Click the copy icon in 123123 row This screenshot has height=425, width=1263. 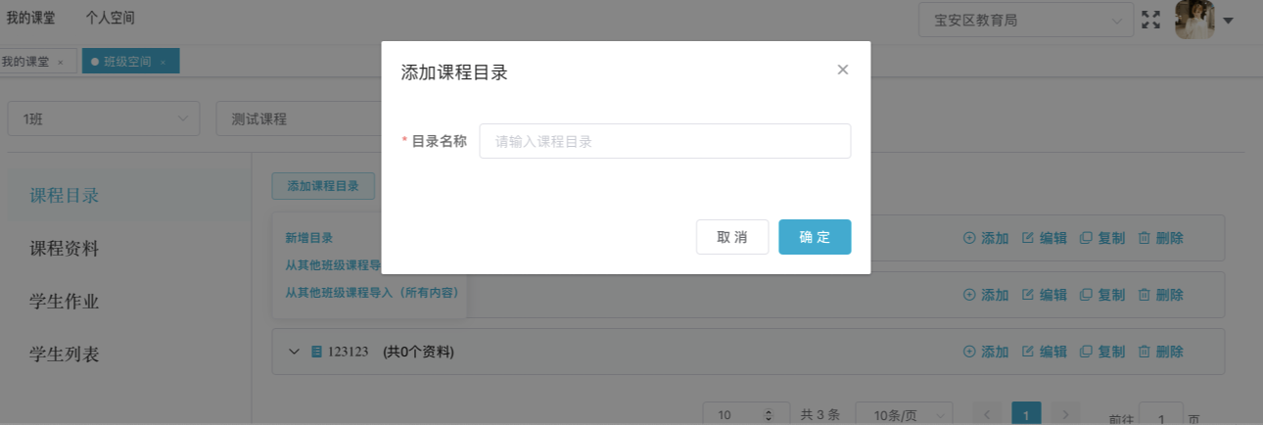1086,352
